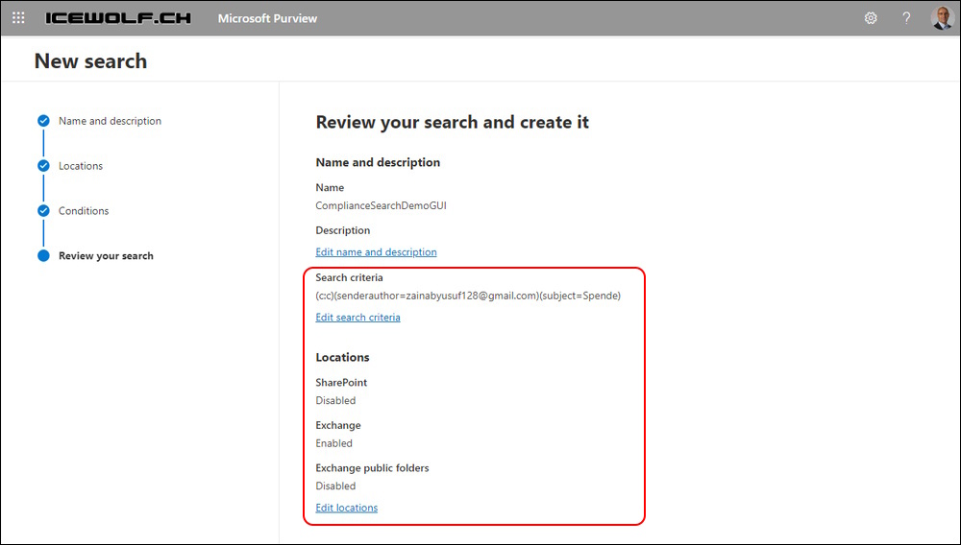Click the ICEWOLF.CH logo

coord(118,18)
